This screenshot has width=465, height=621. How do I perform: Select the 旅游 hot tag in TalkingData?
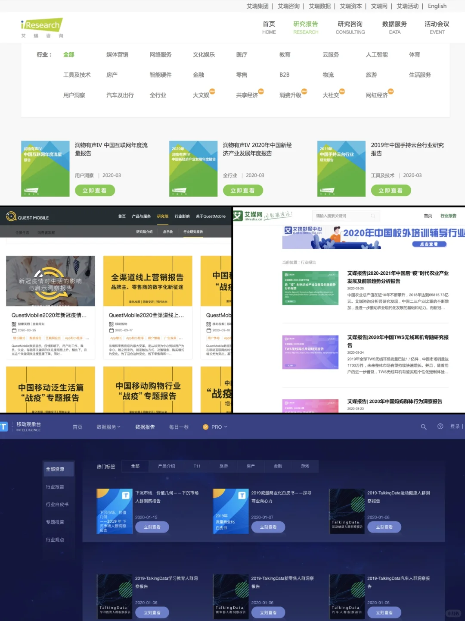pyautogui.click(x=224, y=466)
